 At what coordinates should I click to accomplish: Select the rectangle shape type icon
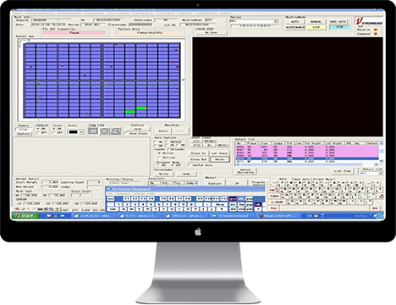[x=93, y=131]
